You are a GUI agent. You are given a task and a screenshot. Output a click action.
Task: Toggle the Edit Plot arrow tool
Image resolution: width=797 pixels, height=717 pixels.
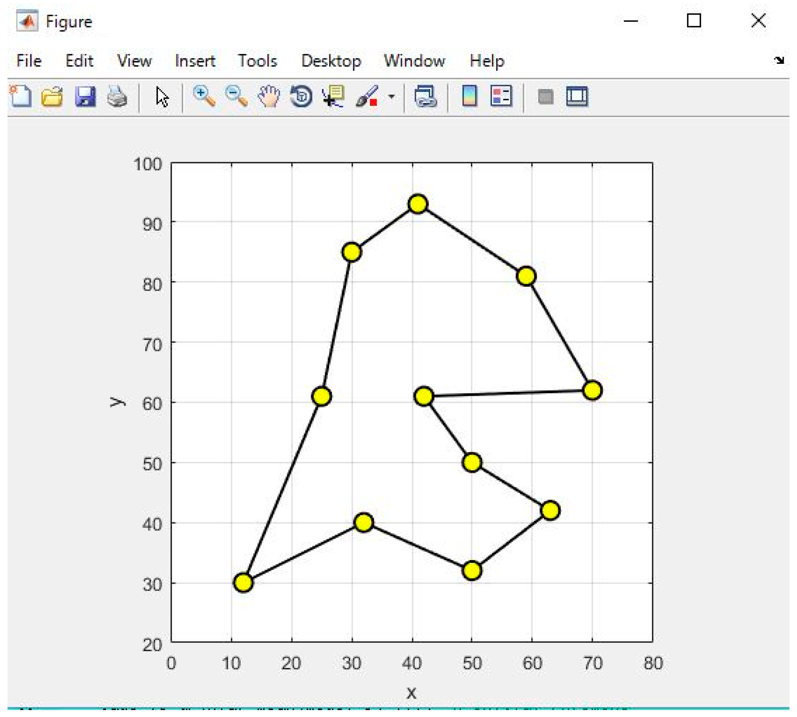tap(162, 97)
